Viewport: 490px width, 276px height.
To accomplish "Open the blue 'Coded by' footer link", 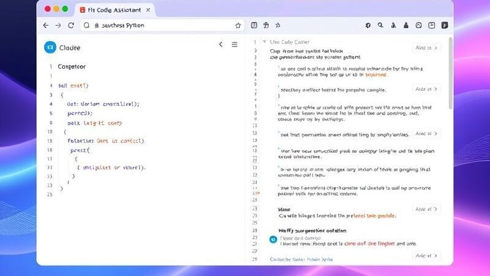I will [301, 259].
